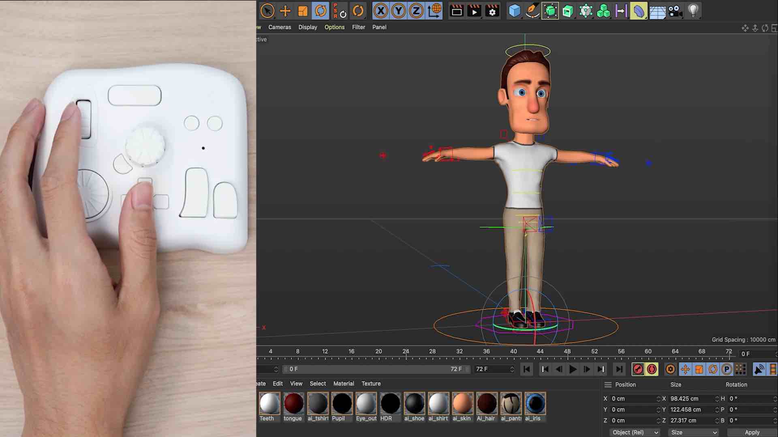Toggle the X axis lock
778x437 pixels.
point(380,11)
